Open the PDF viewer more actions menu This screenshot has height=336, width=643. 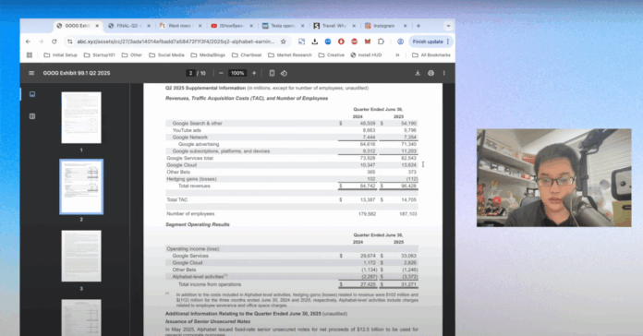(444, 73)
